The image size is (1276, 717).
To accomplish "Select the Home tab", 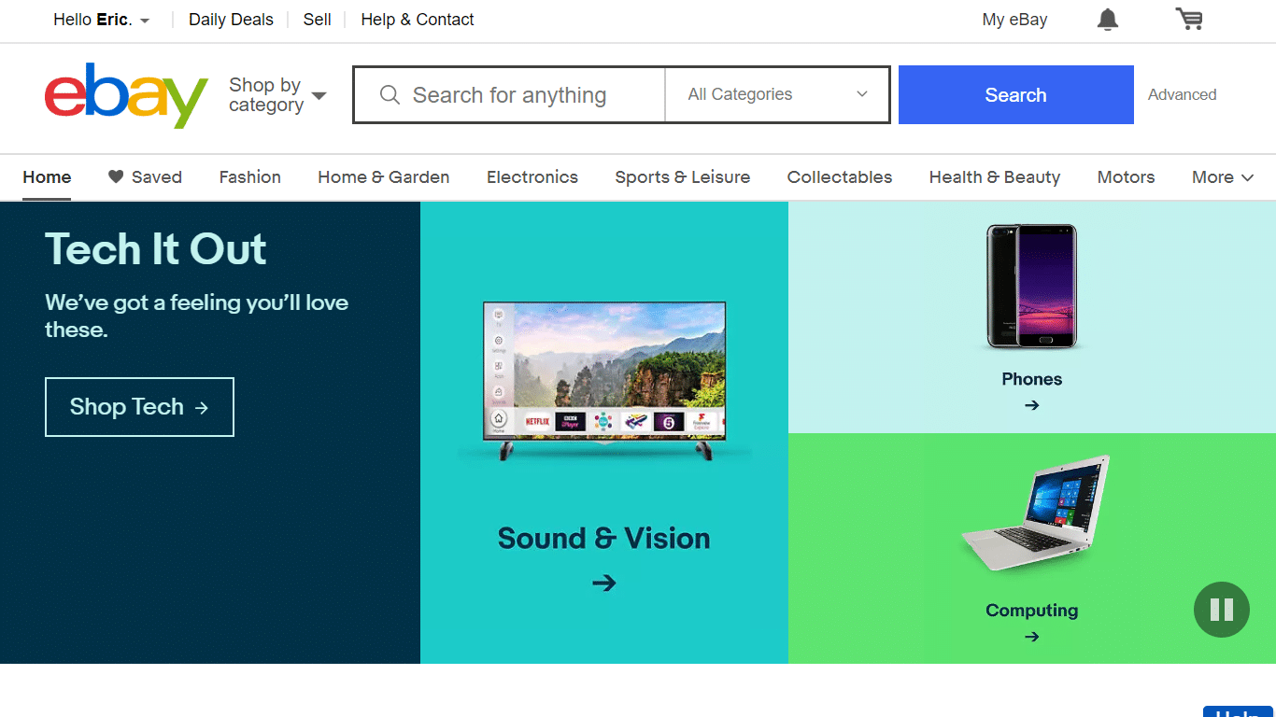I will point(47,177).
